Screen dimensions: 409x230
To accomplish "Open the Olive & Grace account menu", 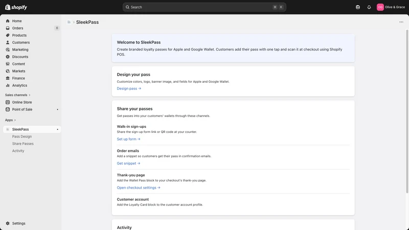I will tap(391, 7).
